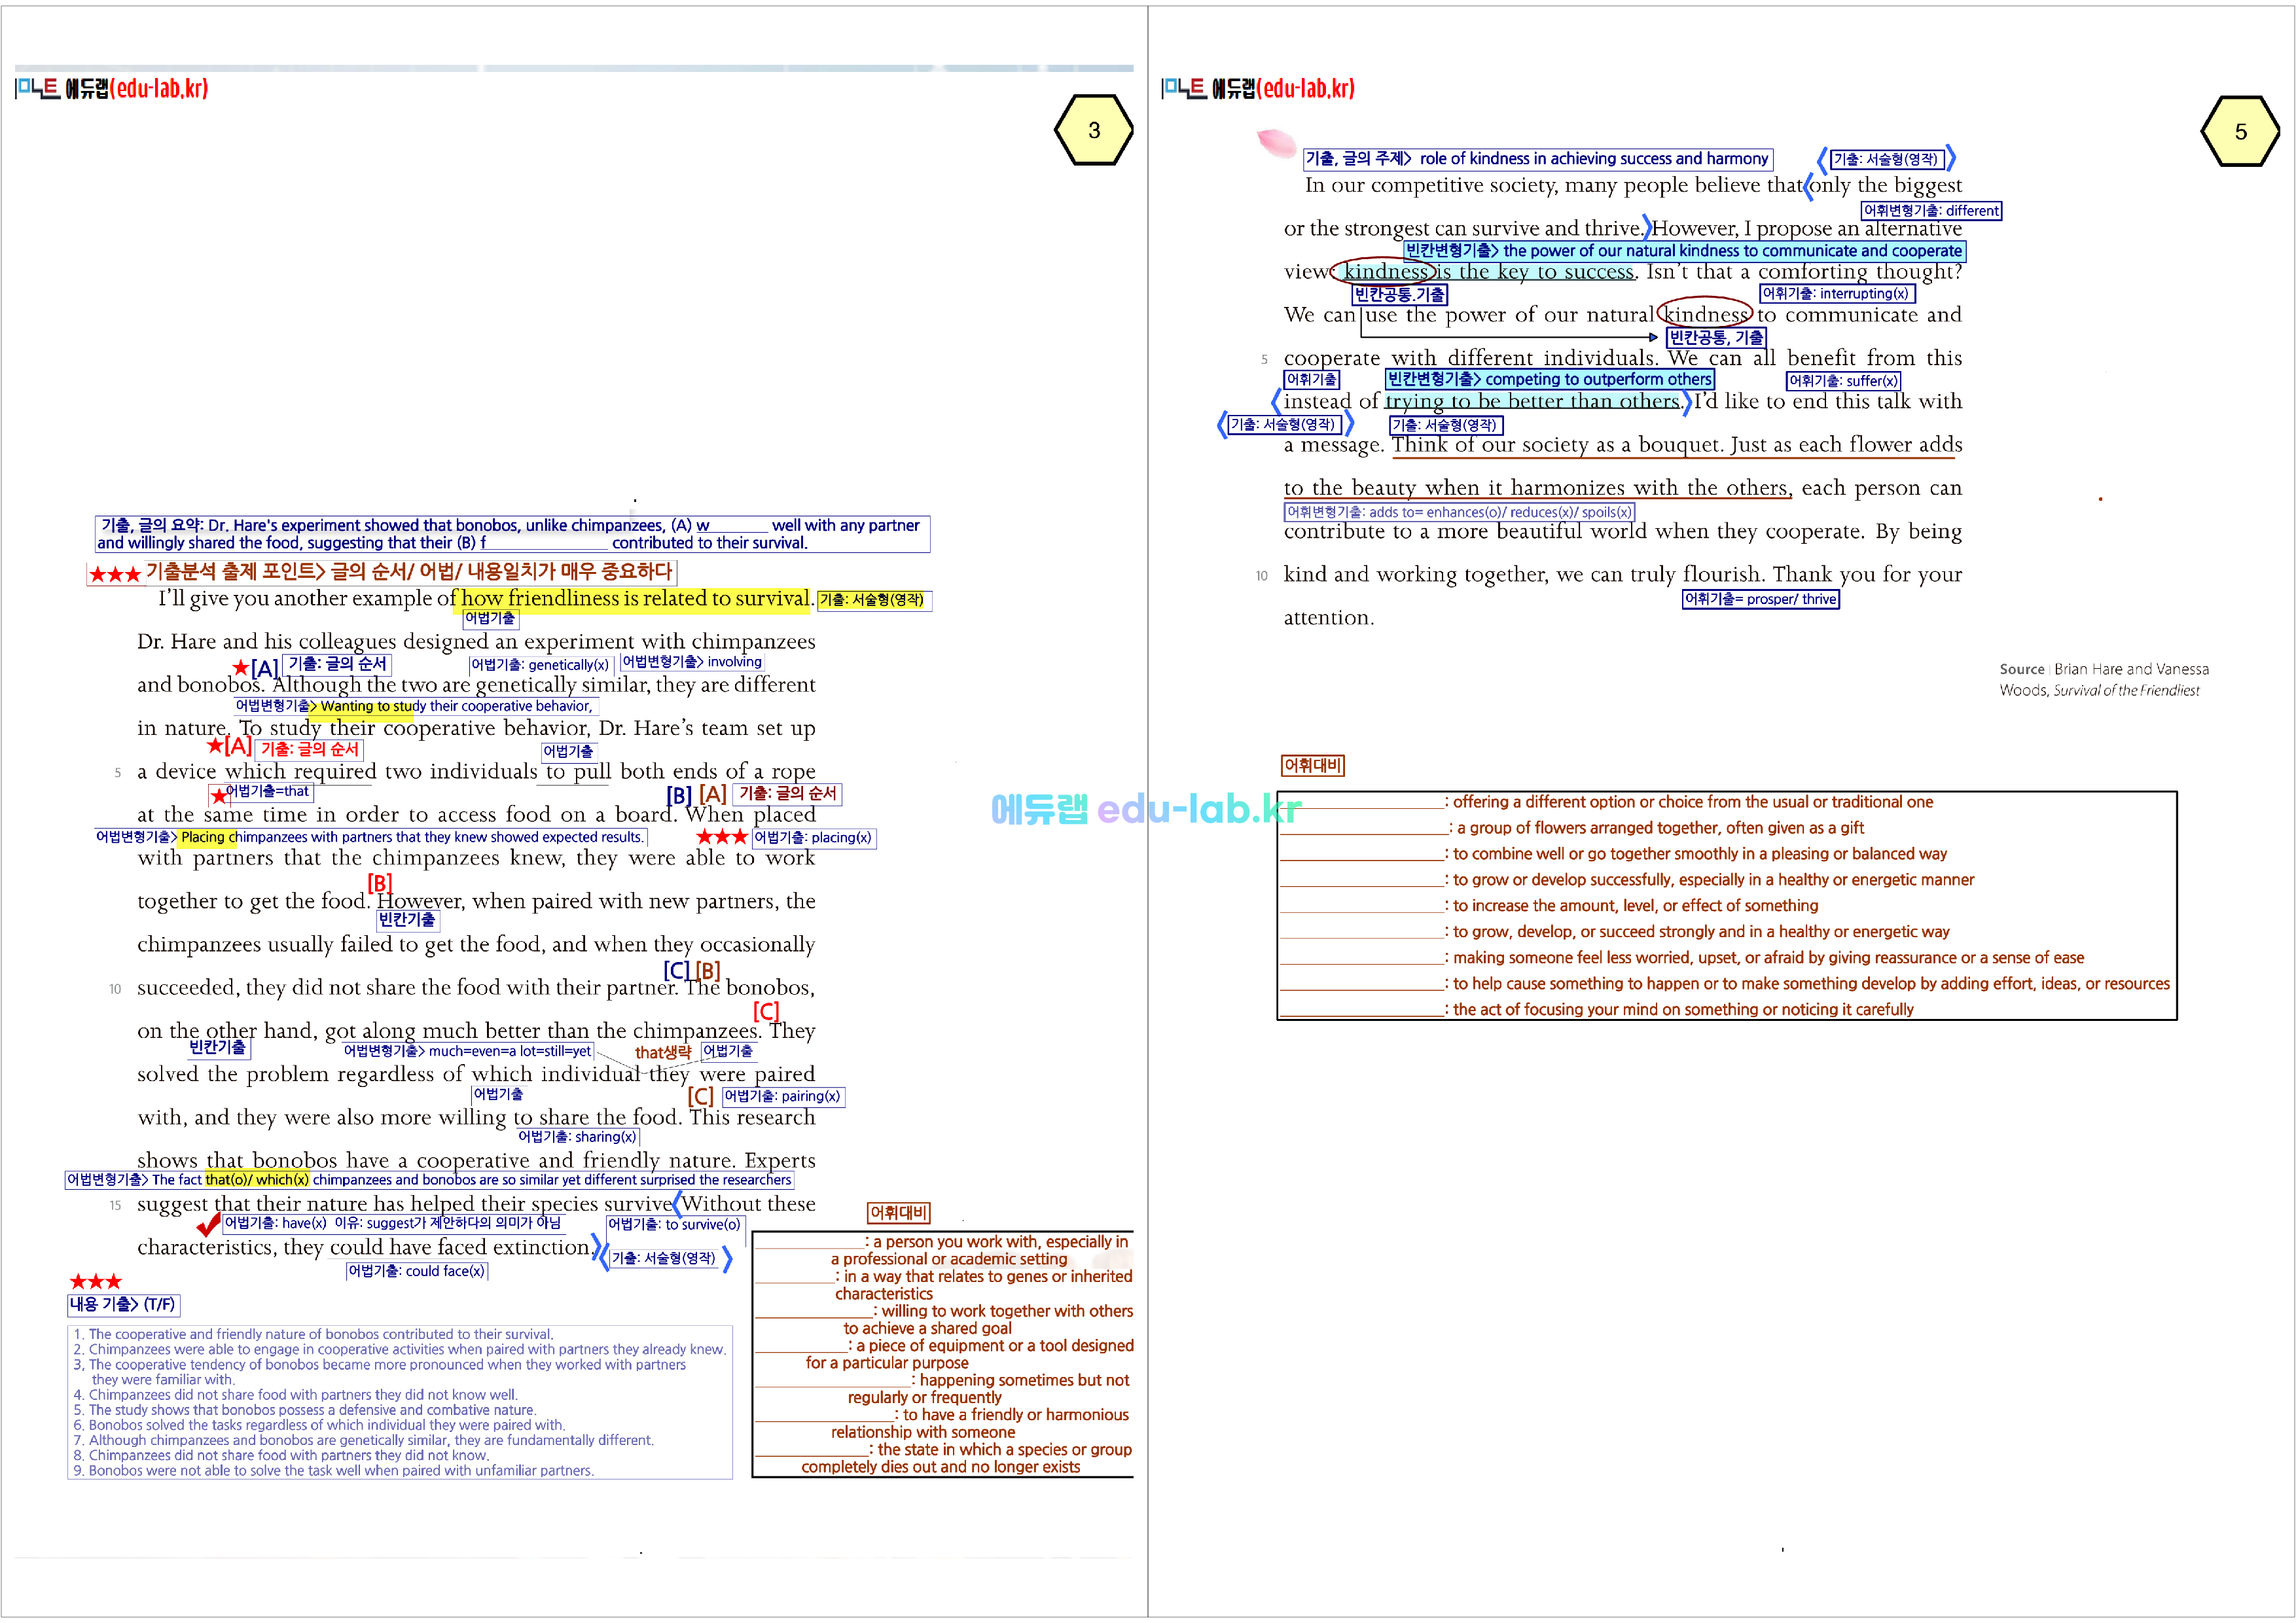The image size is (2296, 1623).
Task: Click the '빈칸변형기출> competing to outperform others' label
Action: [1549, 379]
